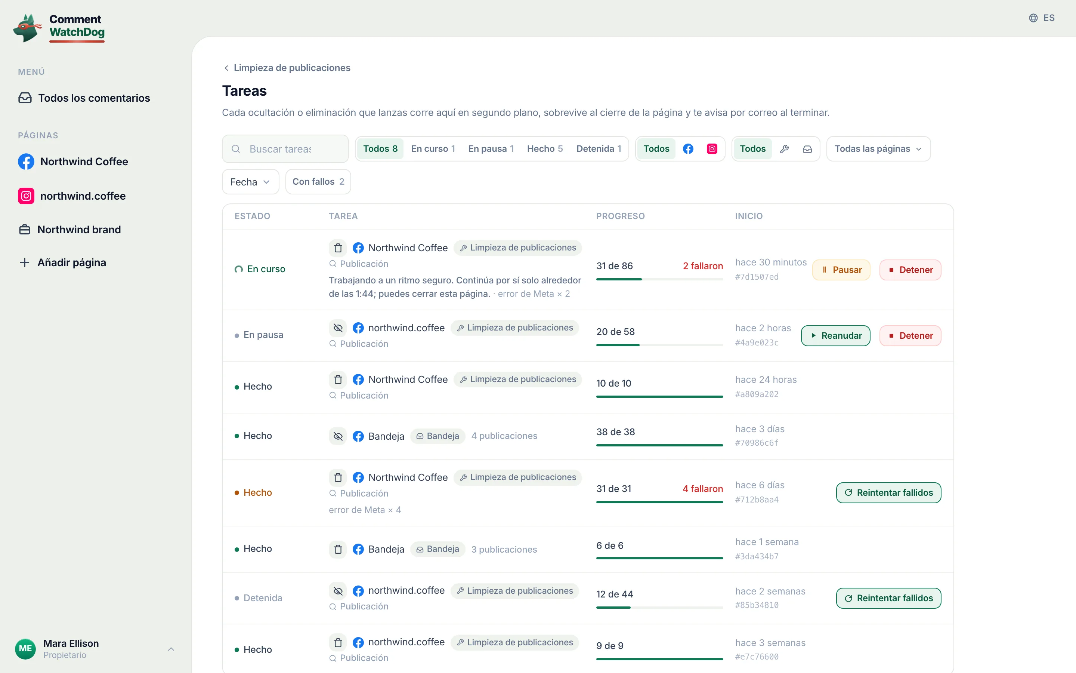Filter by Instagram platform icon
The height and width of the screenshot is (673, 1076).
pyautogui.click(x=712, y=149)
